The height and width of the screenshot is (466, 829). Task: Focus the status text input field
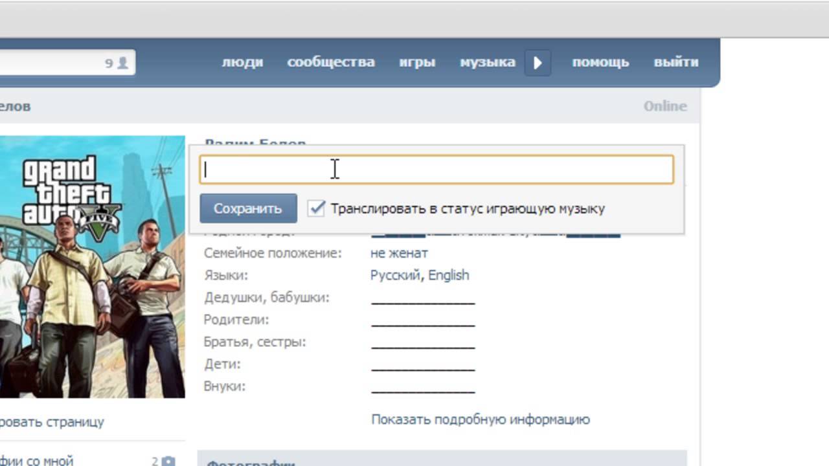coord(437,170)
